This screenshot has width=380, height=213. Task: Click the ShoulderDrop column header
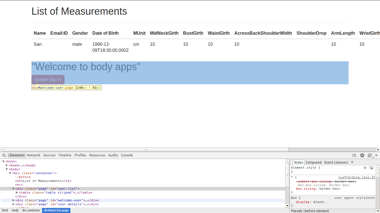click(x=312, y=33)
